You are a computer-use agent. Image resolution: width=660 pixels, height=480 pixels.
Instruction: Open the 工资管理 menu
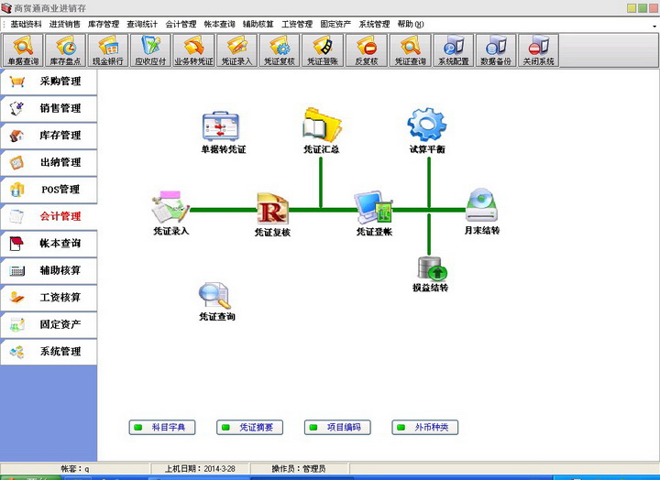pyautogui.click(x=297, y=25)
